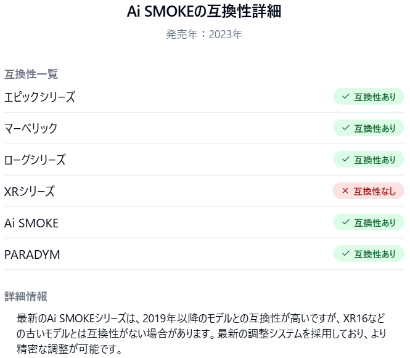The width and height of the screenshot is (410, 358).
Task: Click the PARADYM 互換性あり badge
Action: (369, 254)
